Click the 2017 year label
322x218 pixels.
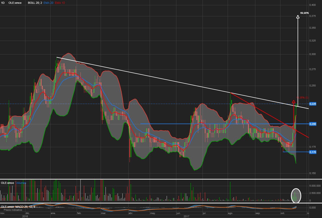point(186,216)
